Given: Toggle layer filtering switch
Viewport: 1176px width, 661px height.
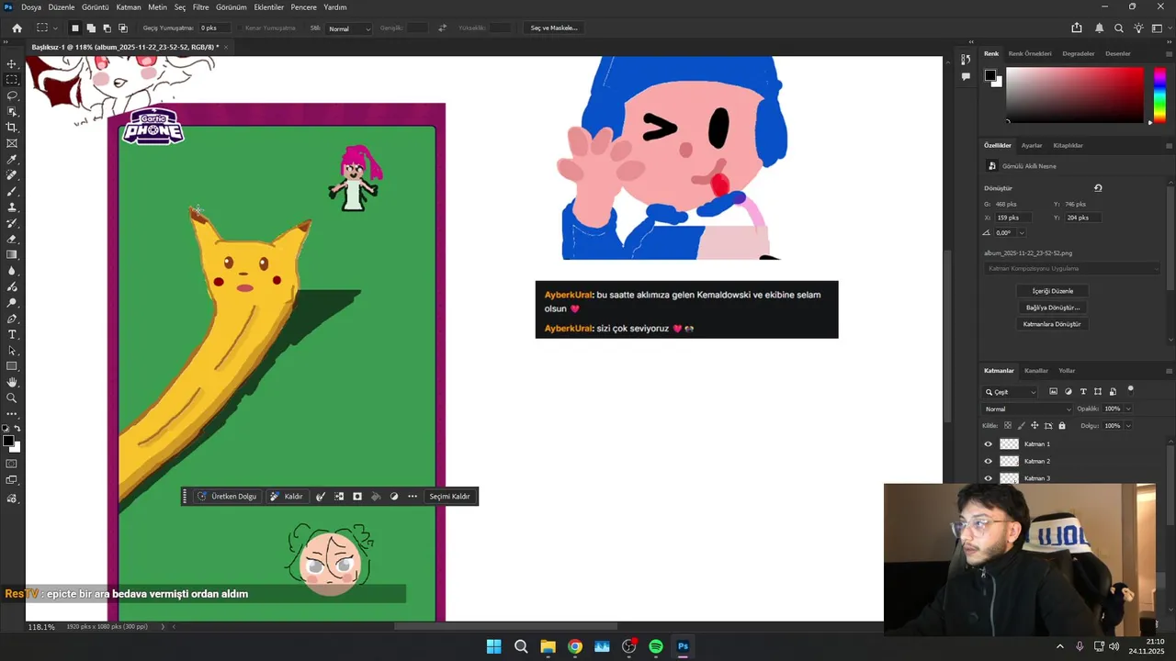Looking at the screenshot, I should click(1131, 389).
